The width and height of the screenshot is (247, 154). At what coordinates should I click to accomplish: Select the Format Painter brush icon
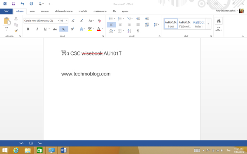click(16, 31)
